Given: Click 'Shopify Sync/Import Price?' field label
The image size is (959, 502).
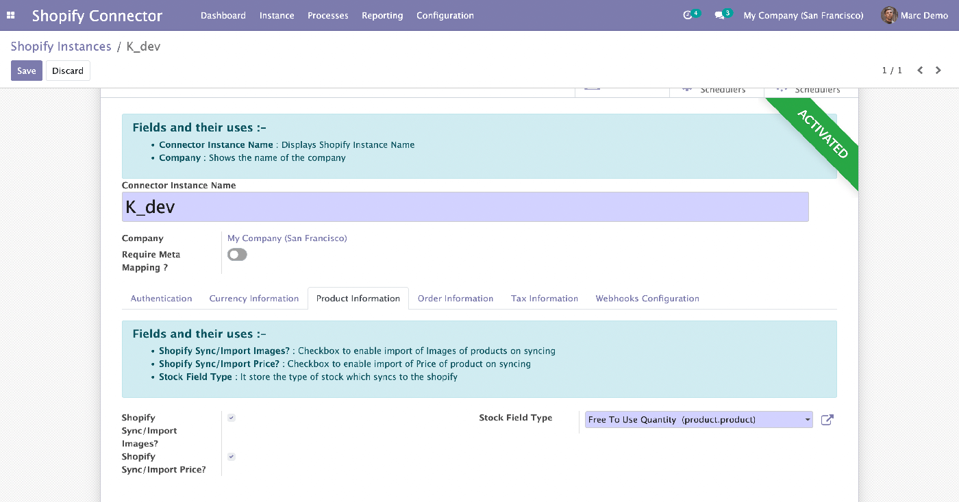Looking at the screenshot, I should click(164, 463).
